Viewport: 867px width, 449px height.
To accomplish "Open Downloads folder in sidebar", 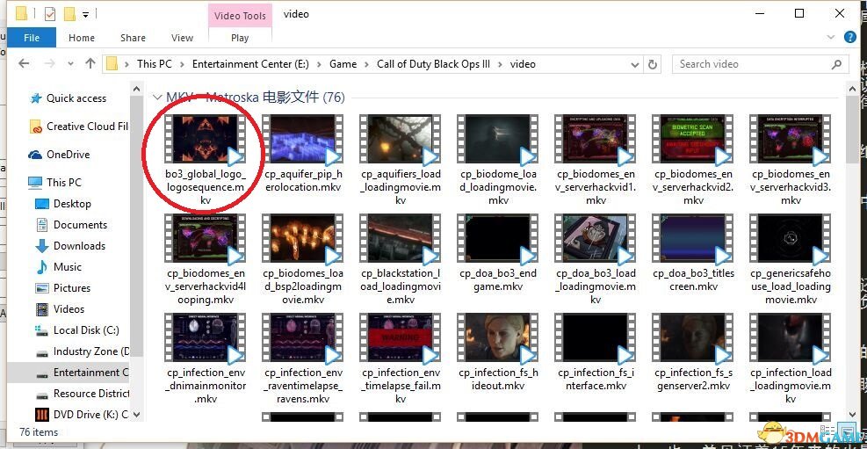I will 70,246.
